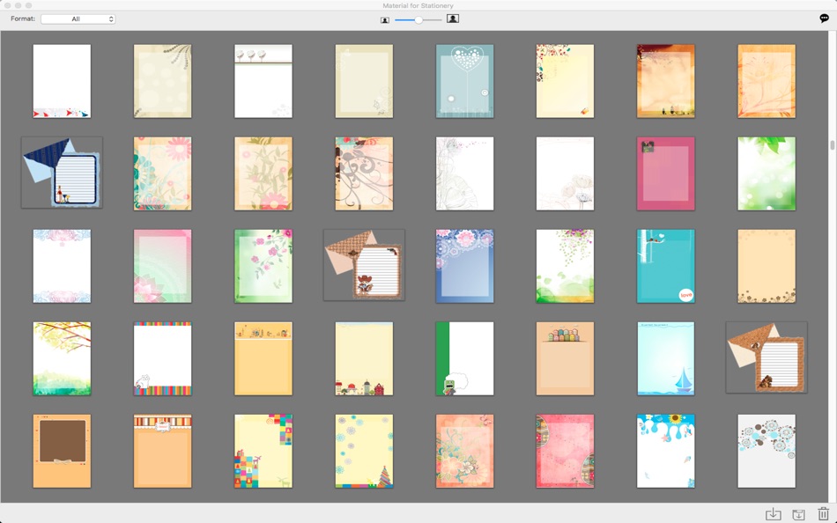837x523 pixels.
Task: Click the save-to-disk icon at bottom
Action: (798, 514)
